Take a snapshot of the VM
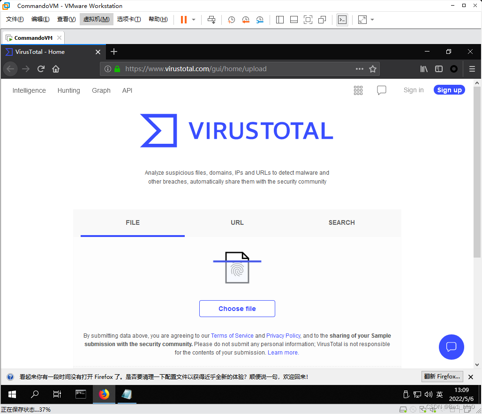This screenshot has height=414, width=482. click(x=231, y=20)
